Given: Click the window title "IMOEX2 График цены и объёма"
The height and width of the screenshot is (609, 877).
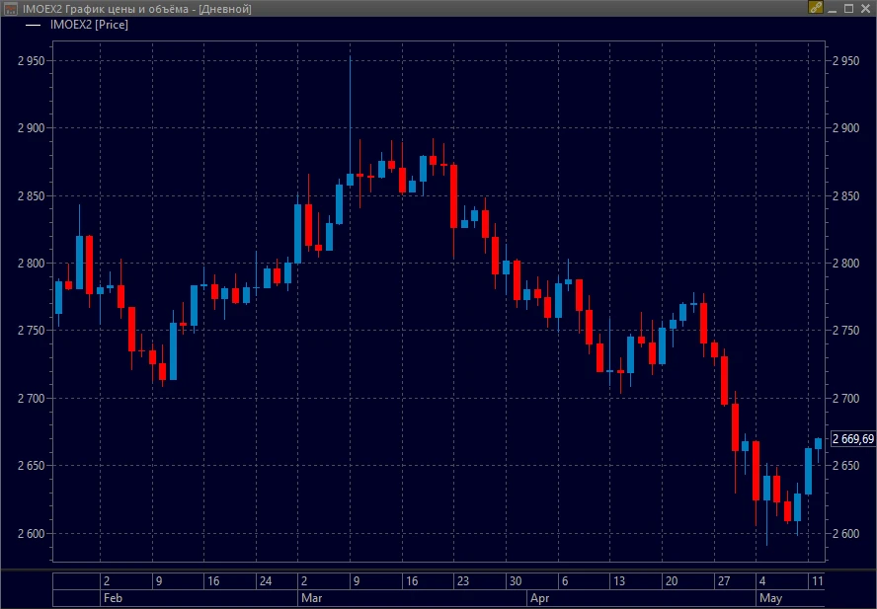Looking at the screenshot, I should click(108, 9).
